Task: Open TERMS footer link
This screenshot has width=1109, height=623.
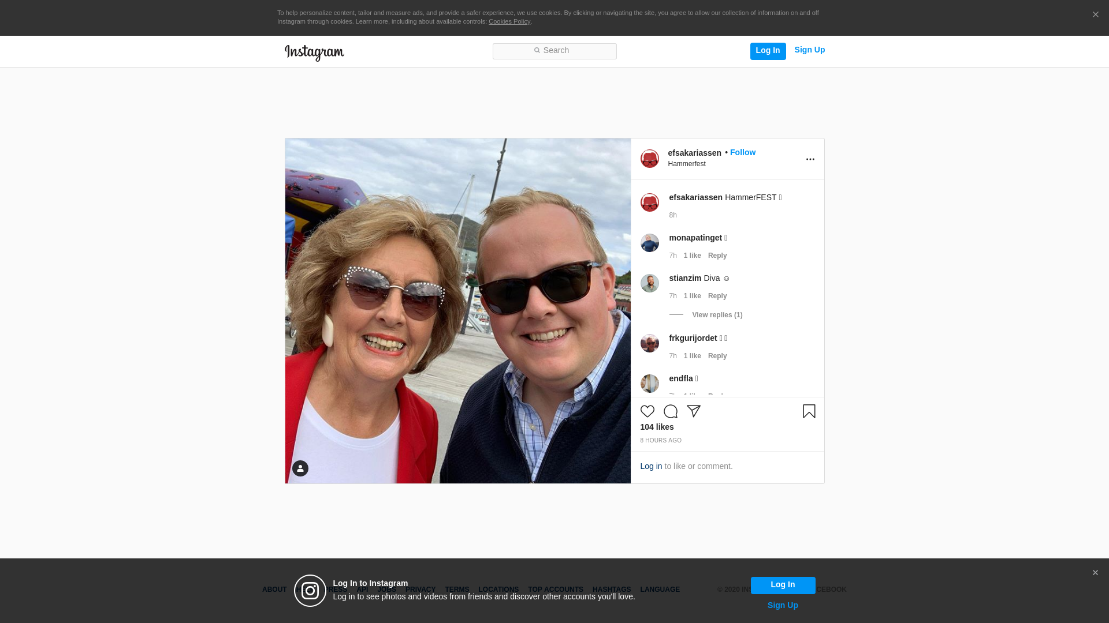Action: [x=456, y=590]
